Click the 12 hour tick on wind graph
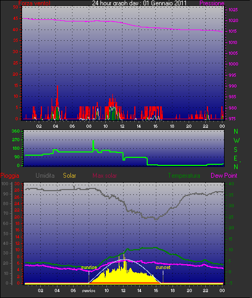 [x=122, y=126]
